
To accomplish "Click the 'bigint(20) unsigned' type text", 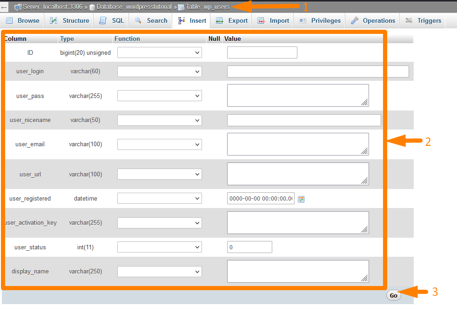I will click(x=85, y=52).
